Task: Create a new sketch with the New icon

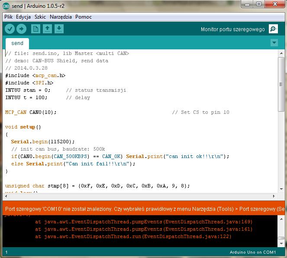Action: [x=36, y=29]
